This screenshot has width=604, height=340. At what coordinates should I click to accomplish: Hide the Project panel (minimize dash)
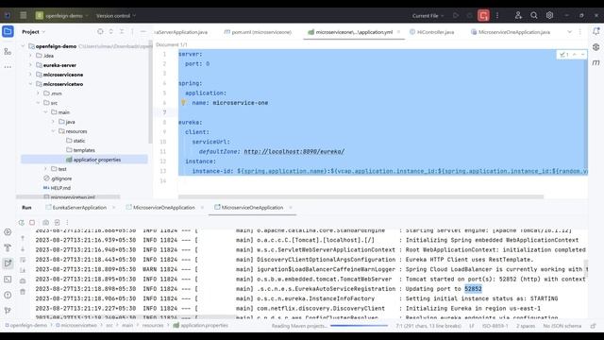click(143, 31)
